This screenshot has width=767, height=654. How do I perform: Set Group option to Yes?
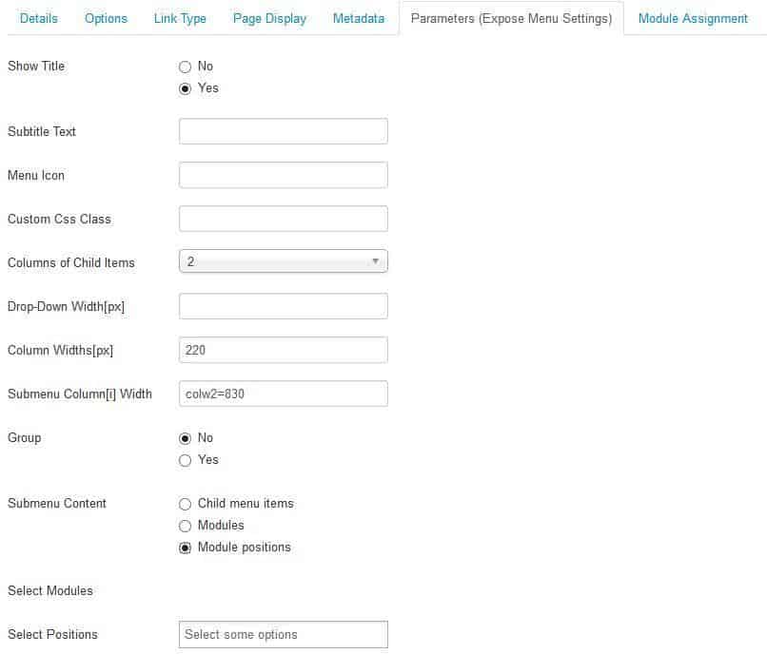[x=187, y=460]
